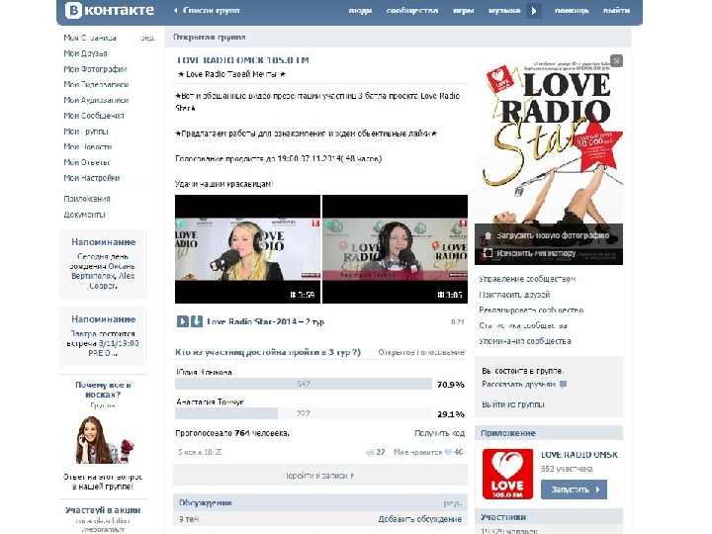Screen dimensions: 712x534
Task: Open Мои Новости in the sidebar
Action: click(88, 146)
